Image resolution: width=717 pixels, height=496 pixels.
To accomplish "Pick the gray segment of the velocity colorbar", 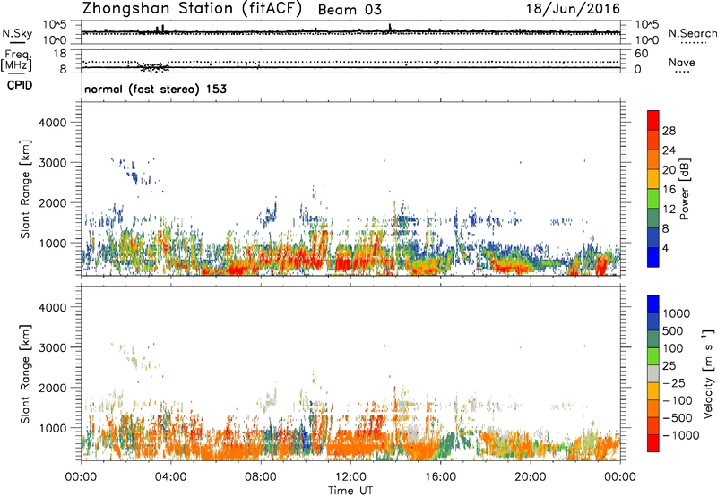I will [x=653, y=373].
